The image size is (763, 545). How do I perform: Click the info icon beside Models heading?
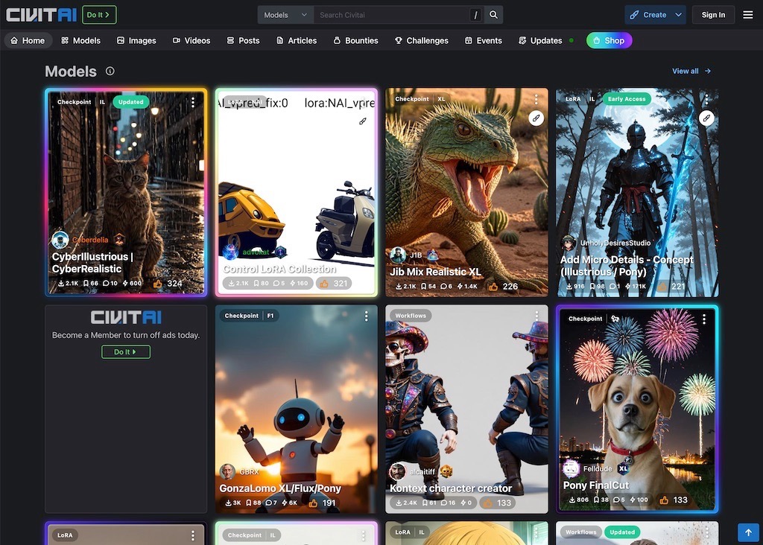(110, 71)
